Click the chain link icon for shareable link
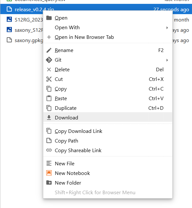192x208 pixels. coord(49,150)
